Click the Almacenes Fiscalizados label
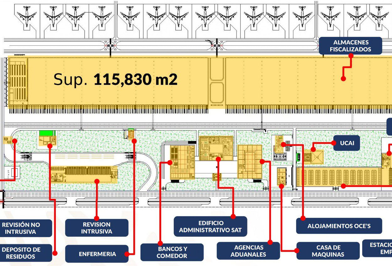Image resolution: width=392 pixels, height=266 pixels. (350, 46)
